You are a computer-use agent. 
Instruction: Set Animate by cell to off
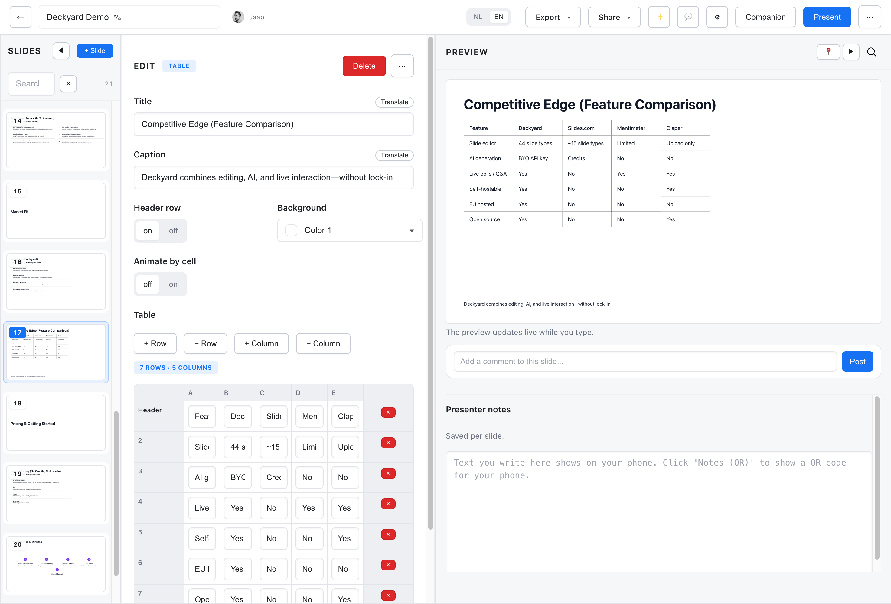pyautogui.click(x=148, y=284)
